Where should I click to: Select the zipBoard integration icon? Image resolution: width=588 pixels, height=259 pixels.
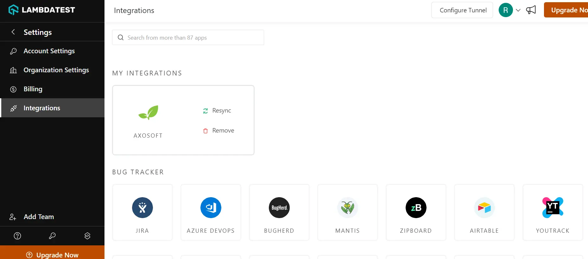click(416, 208)
